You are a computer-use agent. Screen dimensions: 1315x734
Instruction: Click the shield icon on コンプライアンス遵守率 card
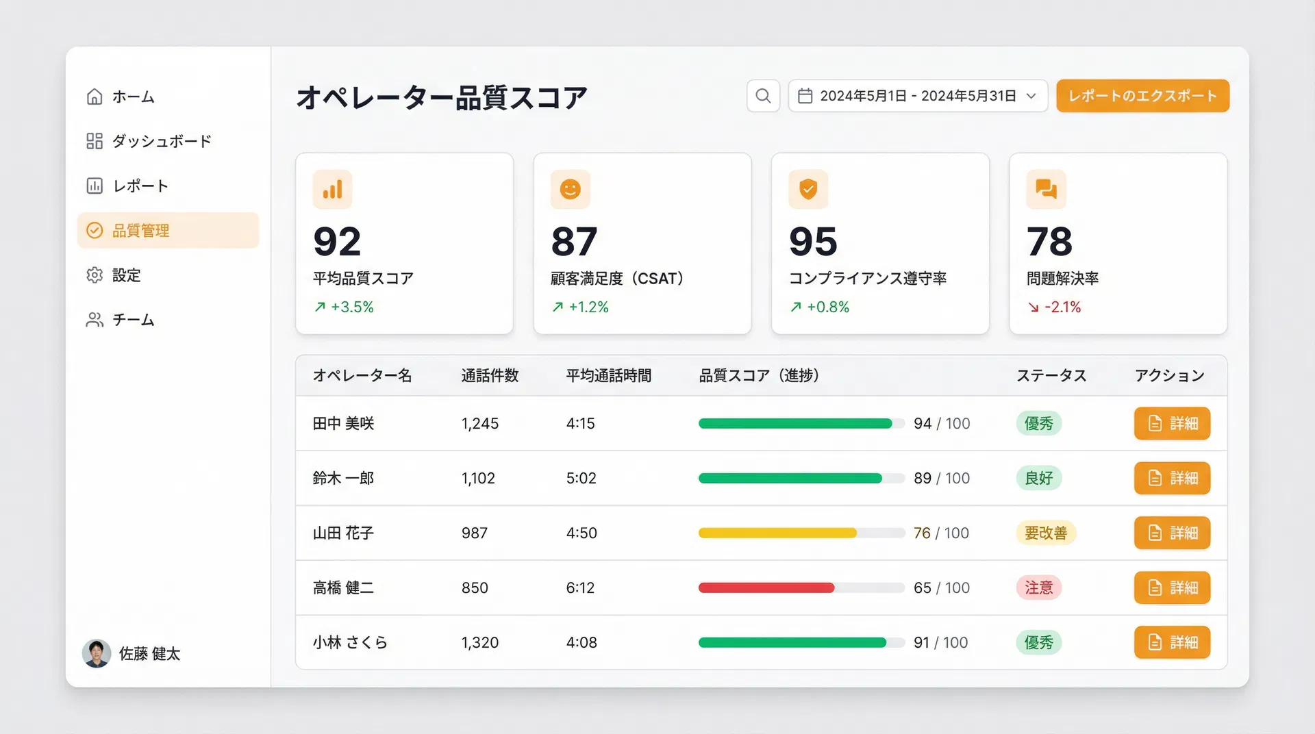pos(808,189)
